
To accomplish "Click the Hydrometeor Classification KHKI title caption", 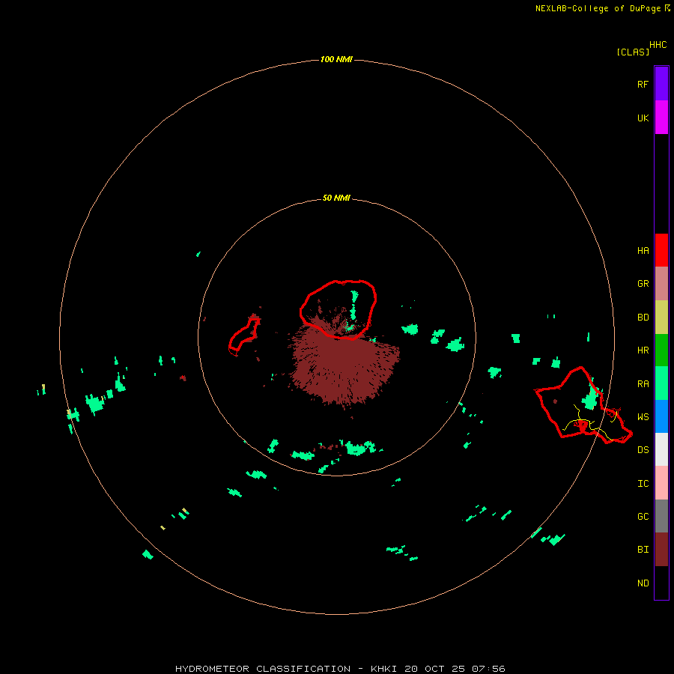I will tap(340, 669).
